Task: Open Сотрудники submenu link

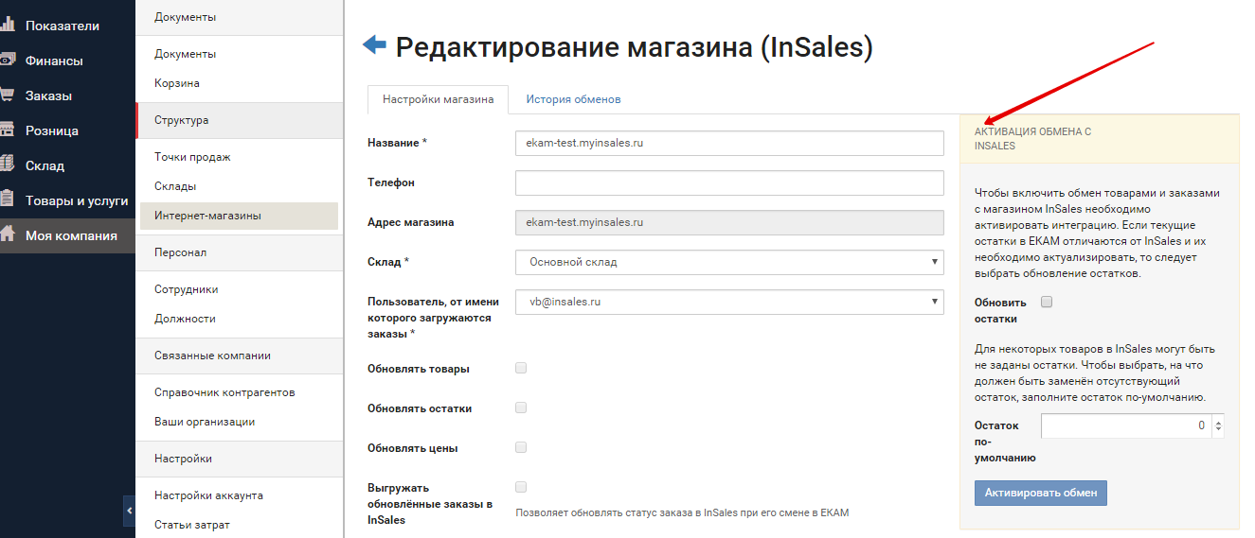Action: pos(187,289)
